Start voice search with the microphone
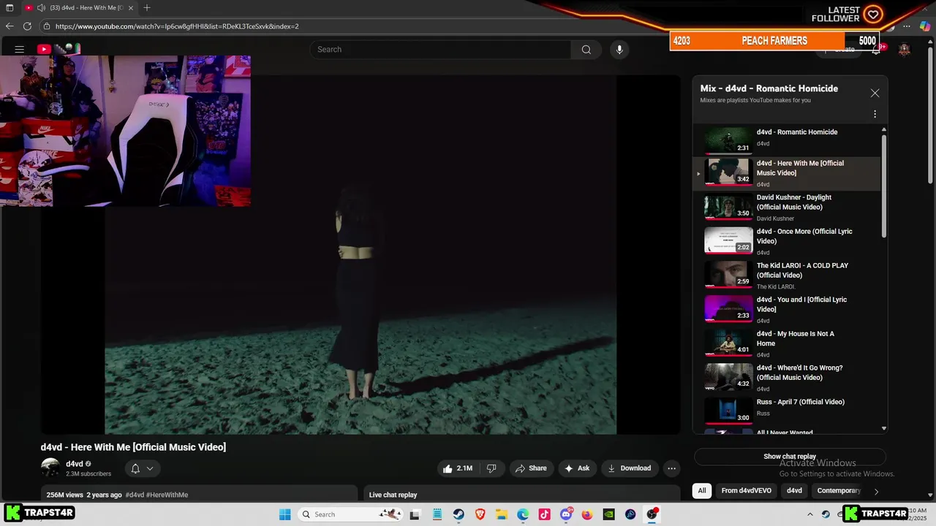This screenshot has height=526, width=936. [x=619, y=50]
